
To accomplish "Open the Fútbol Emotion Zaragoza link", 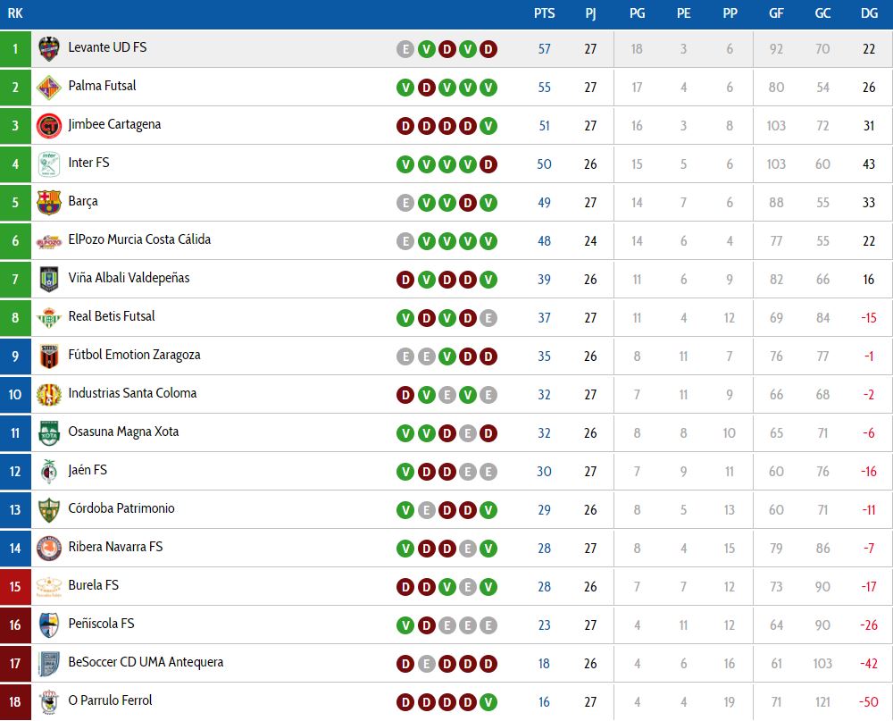I will 134,355.
